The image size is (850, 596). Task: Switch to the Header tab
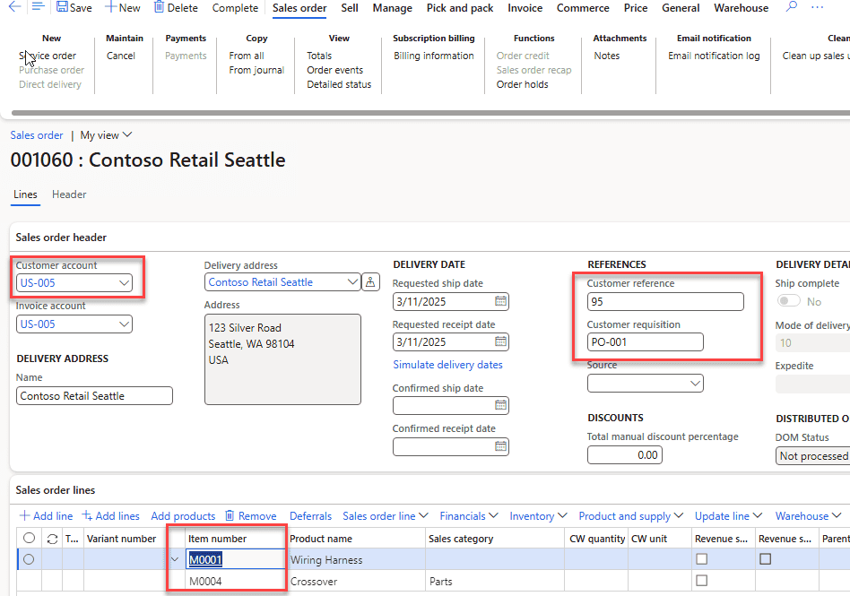pos(69,194)
